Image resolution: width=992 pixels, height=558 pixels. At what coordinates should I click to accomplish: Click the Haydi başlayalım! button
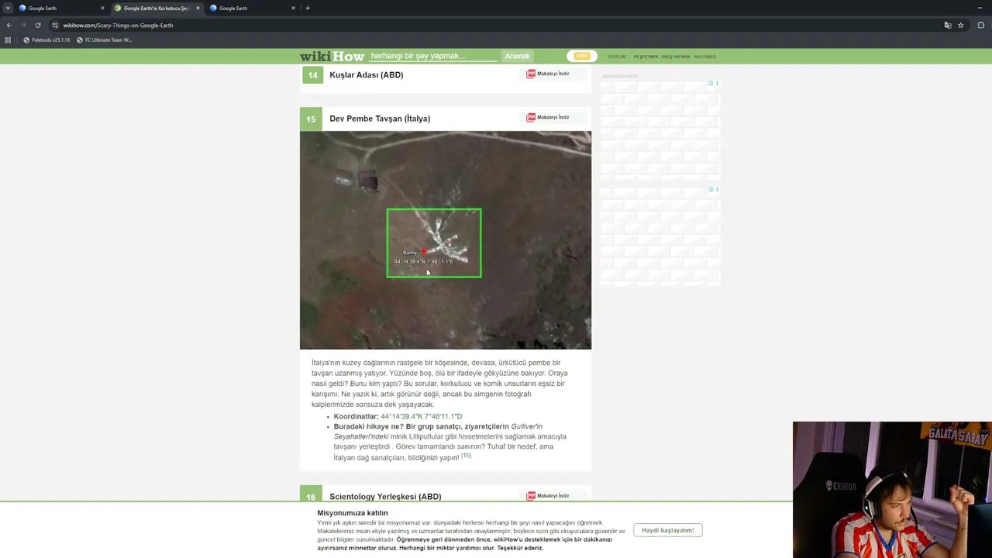tap(667, 530)
